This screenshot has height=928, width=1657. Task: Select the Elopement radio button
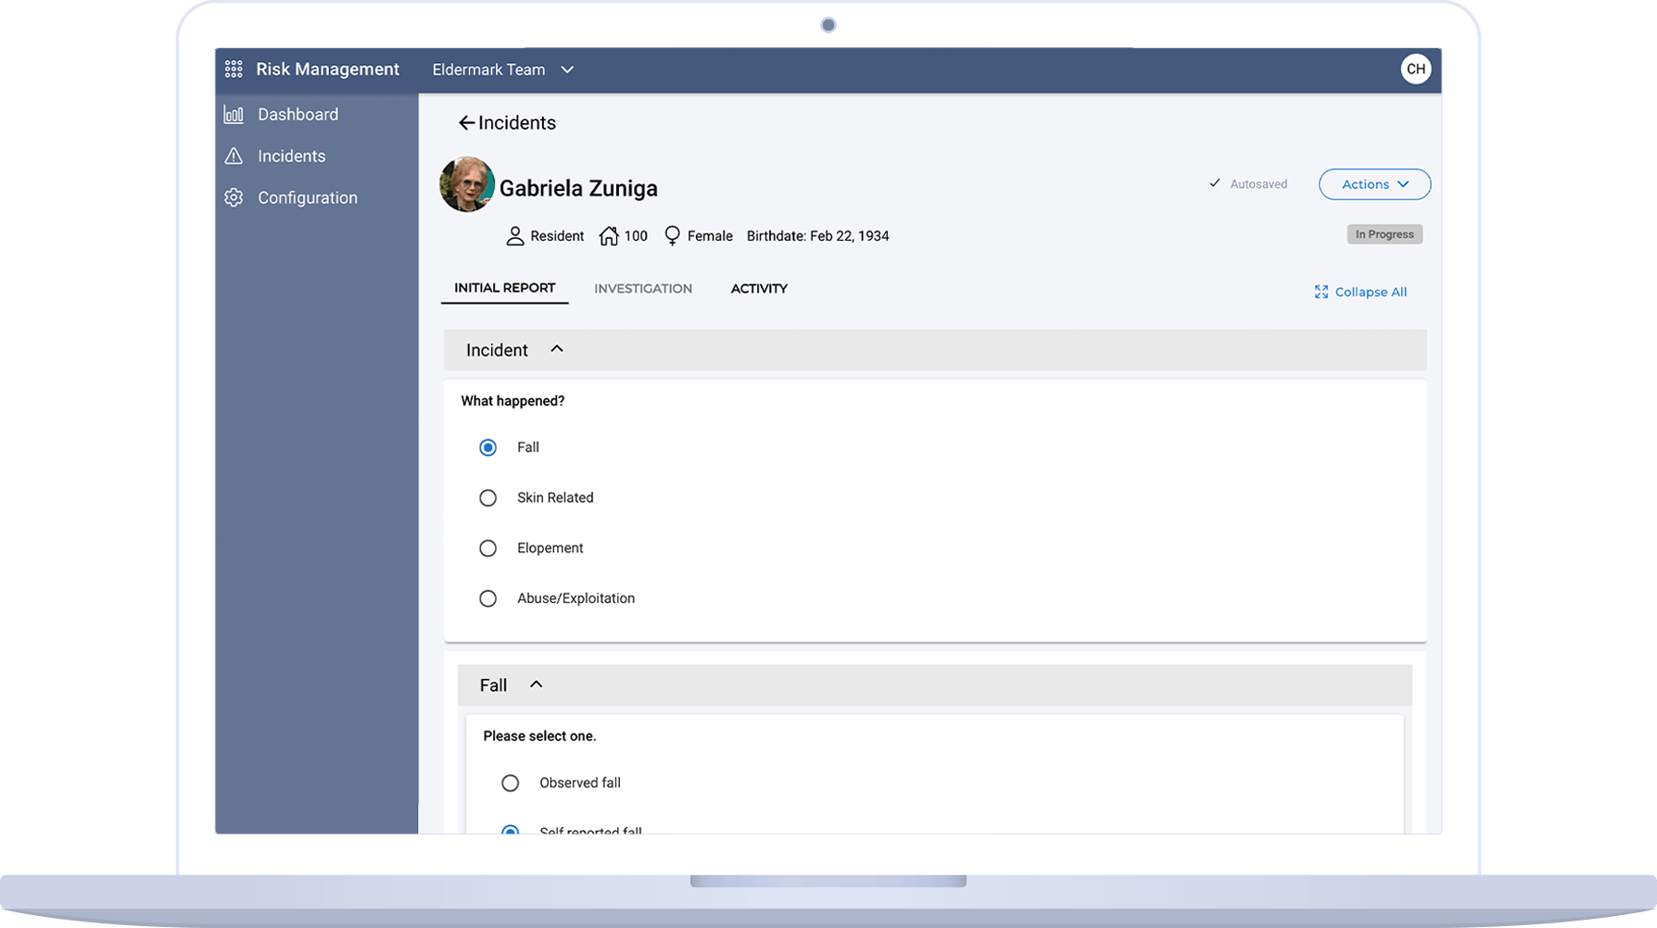487,548
